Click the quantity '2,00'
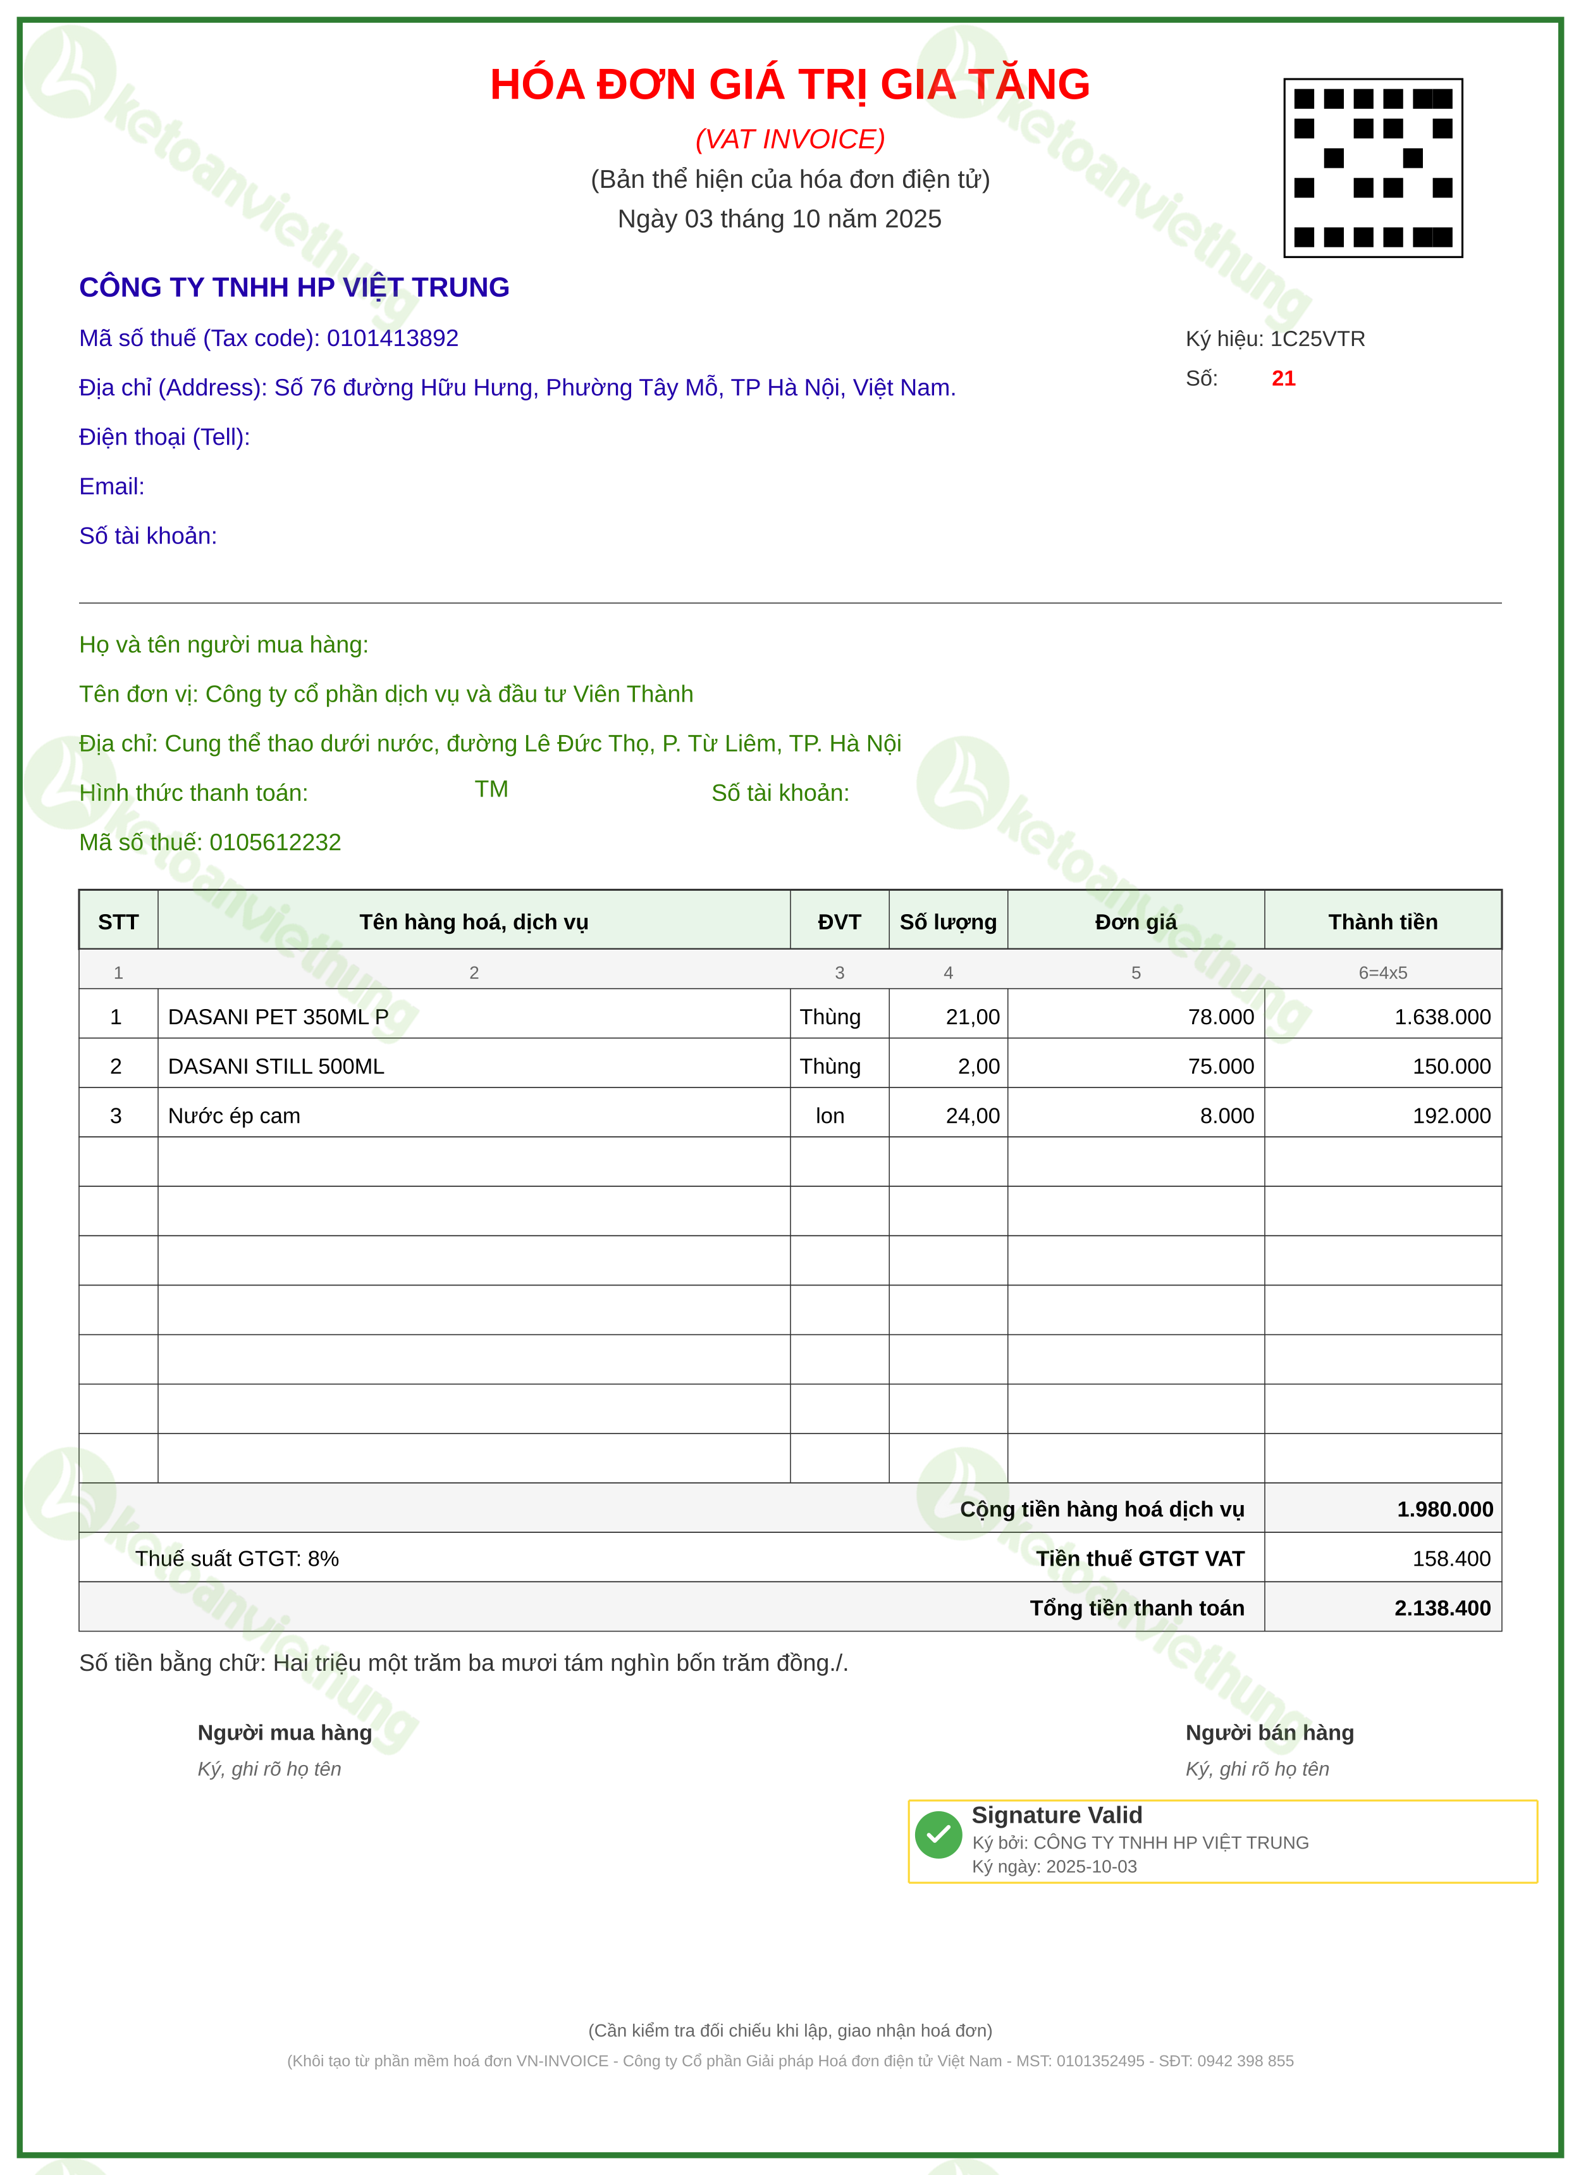Image resolution: width=1581 pixels, height=2175 pixels. (x=979, y=1067)
